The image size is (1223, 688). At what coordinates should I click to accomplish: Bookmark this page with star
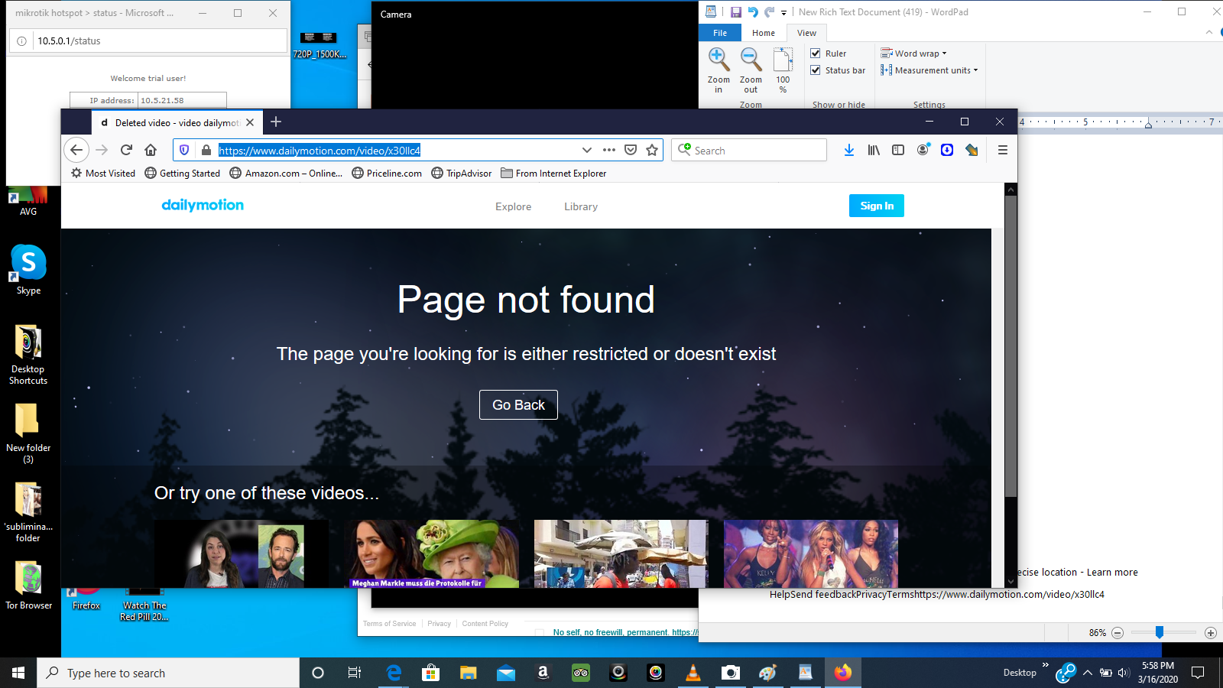[x=652, y=150]
